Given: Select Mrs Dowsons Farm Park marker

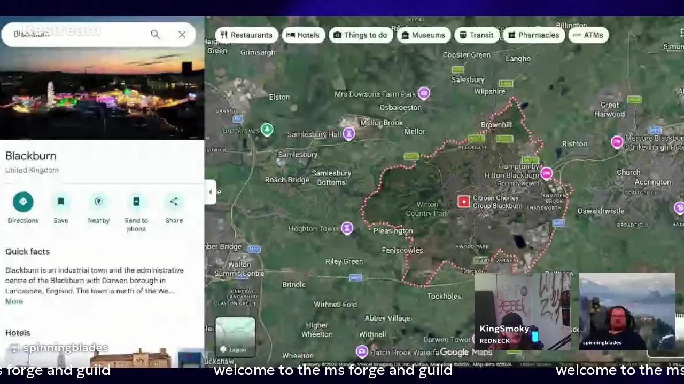Looking at the screenshot, I should tap(424, 93).
